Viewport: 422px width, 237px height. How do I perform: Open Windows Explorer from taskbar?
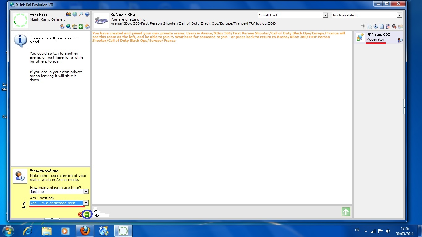47,231
